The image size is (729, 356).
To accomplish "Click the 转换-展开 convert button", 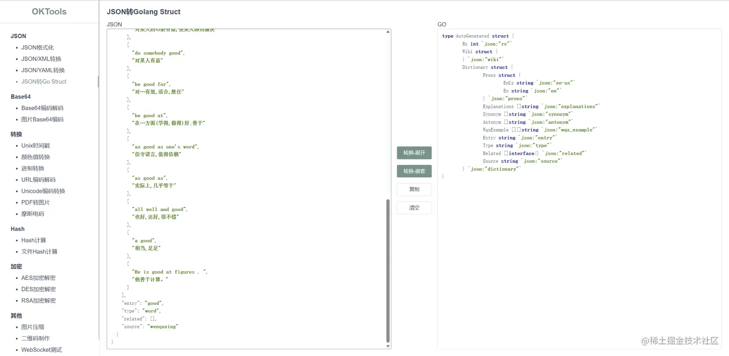I will tap(414, 153).
